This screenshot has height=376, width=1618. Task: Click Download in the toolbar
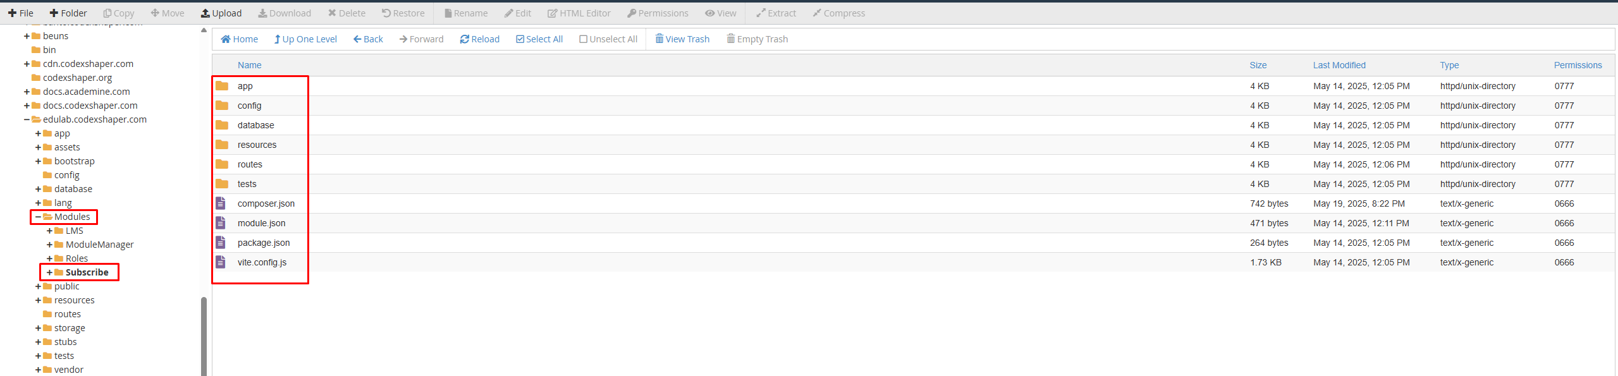(x=285, y=13)
